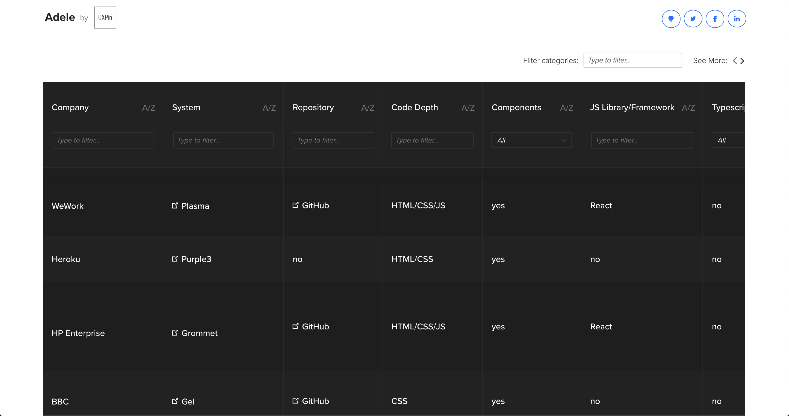Show more columns with right chevron

click(742, 61)
